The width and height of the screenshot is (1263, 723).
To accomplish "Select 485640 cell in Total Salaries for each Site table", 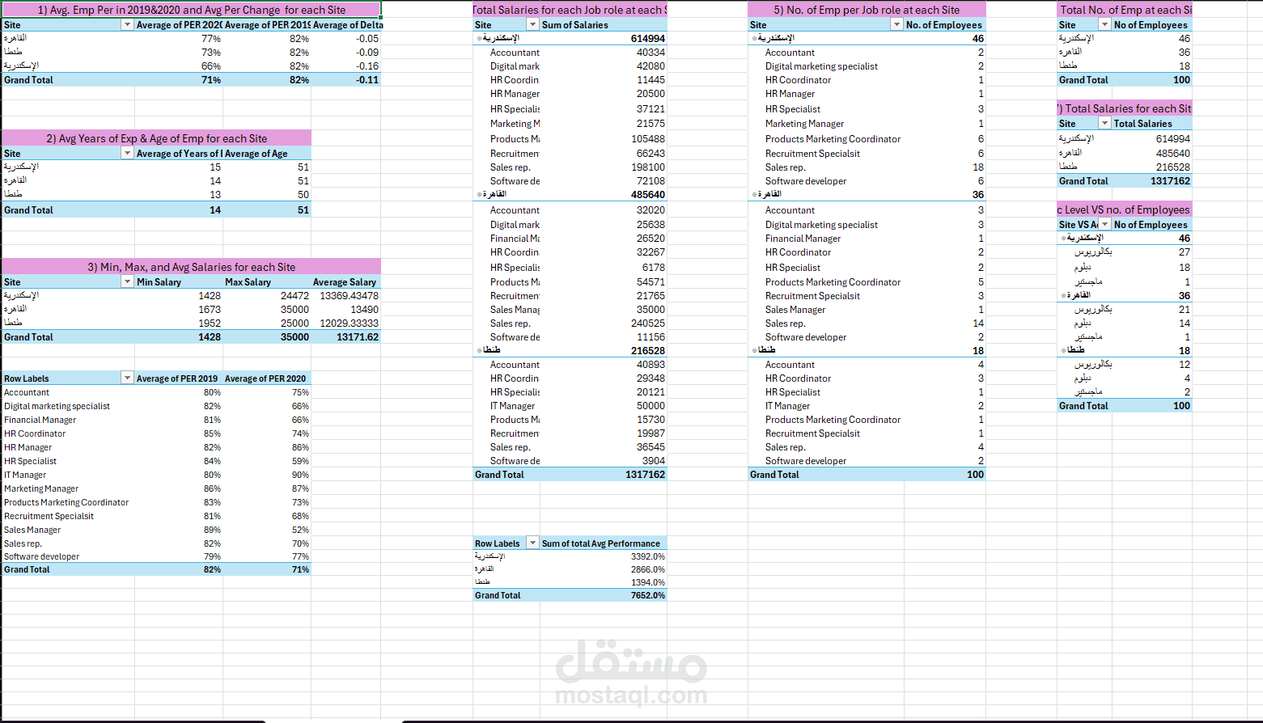I will point(1151,153).
